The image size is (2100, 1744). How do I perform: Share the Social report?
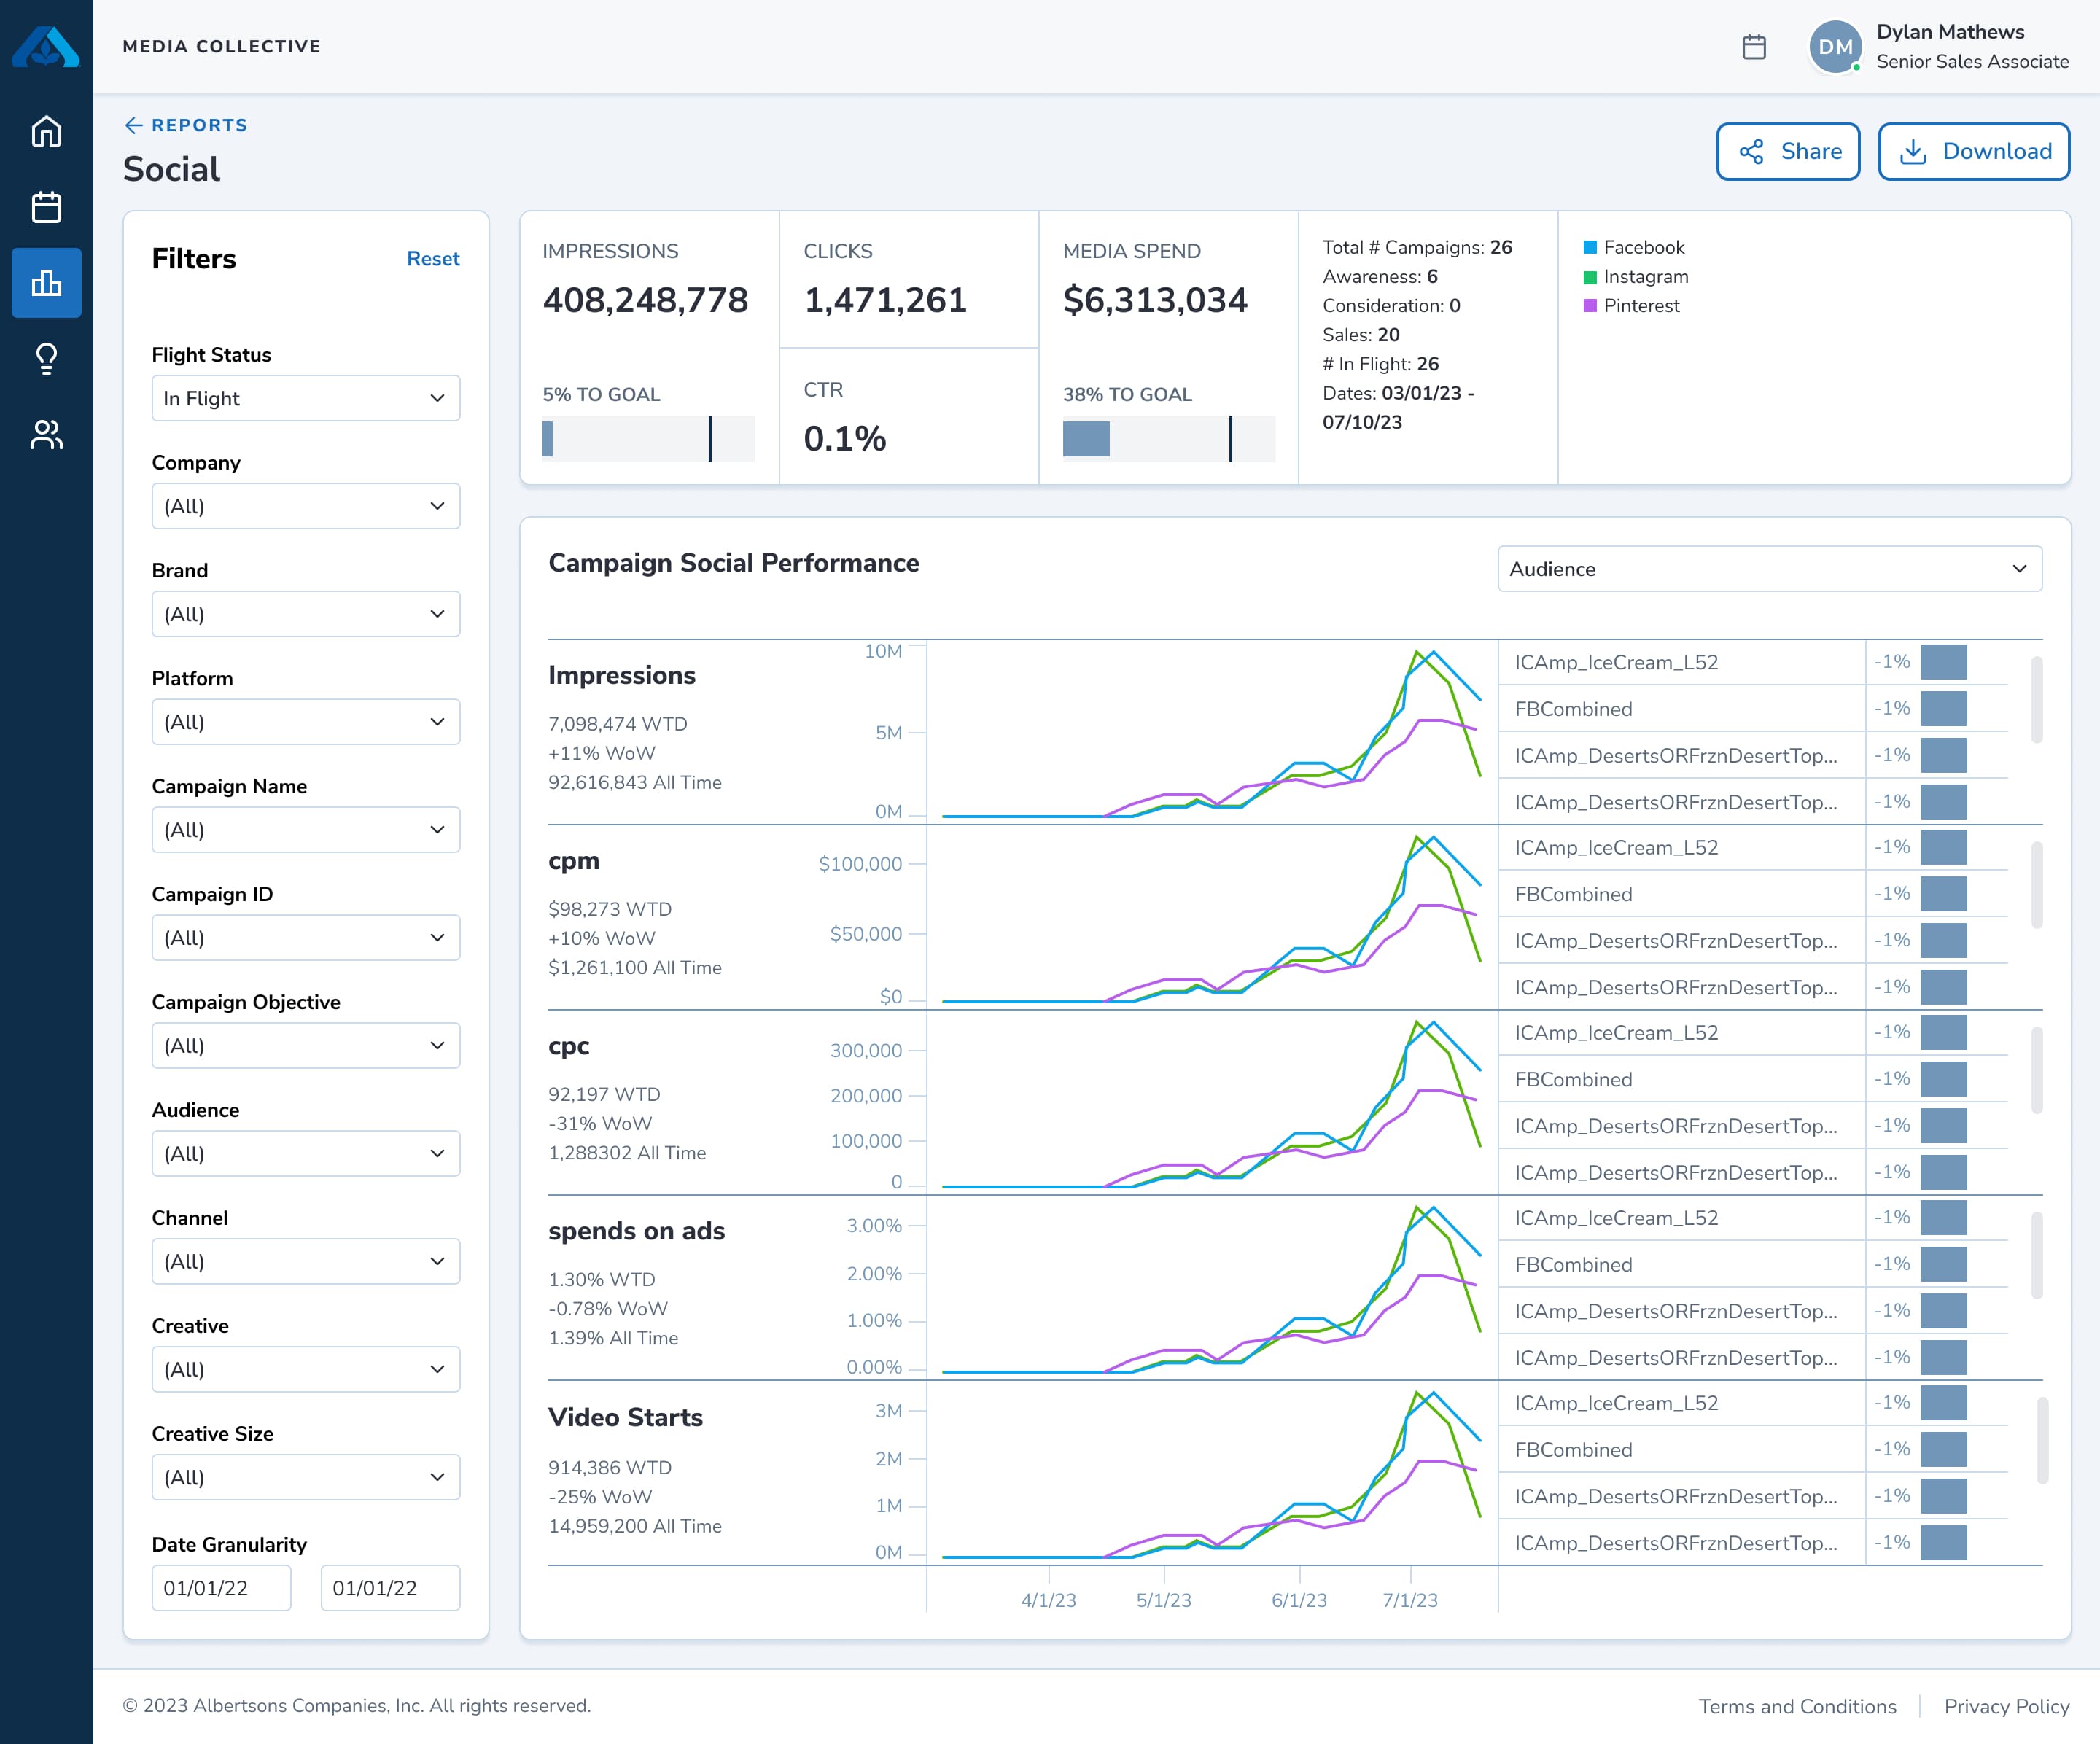click(x=1788, y=151)
